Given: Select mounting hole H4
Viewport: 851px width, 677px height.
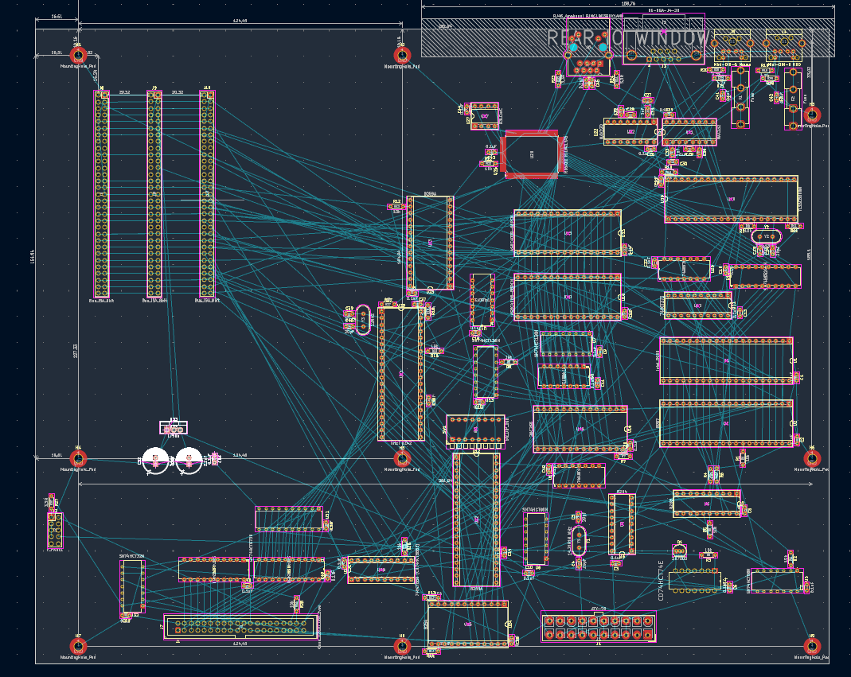Looking at the screenshot, I should pyautogui.click(x=78, y=459).
